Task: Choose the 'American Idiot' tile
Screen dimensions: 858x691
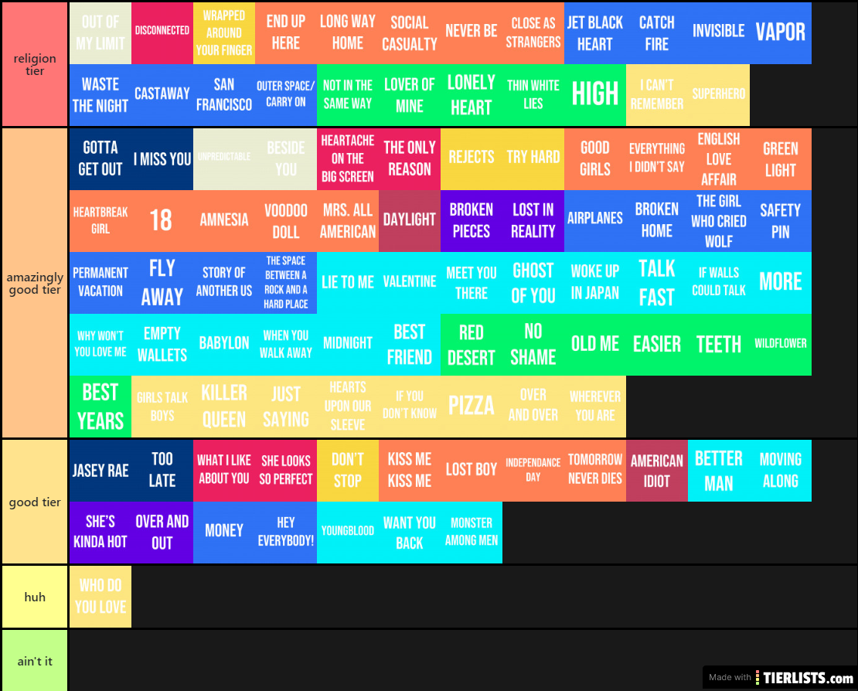Action: pos(656,471)
